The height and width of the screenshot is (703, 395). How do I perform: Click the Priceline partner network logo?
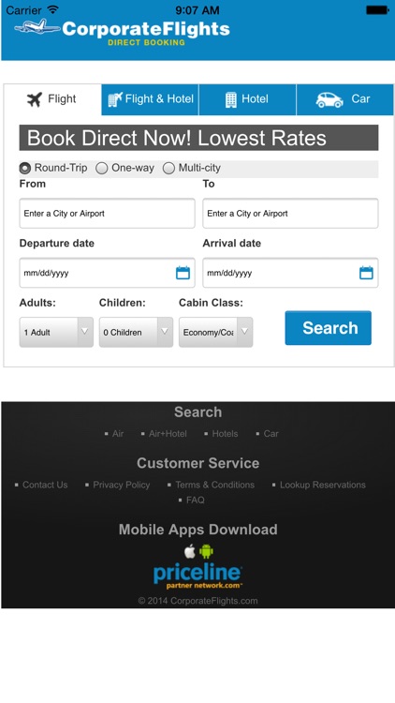[197, 576]
